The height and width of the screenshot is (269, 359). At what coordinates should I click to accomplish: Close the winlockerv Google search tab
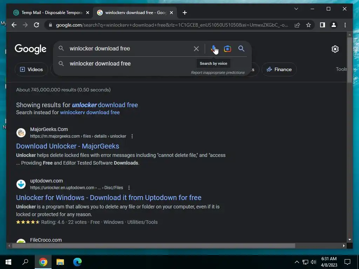[x=171, y=13]
